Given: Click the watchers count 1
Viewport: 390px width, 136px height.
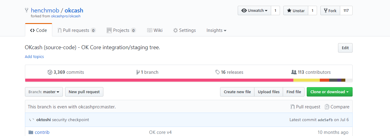Looking at the screenshot, I should point(275,11).
